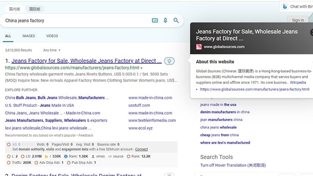Click globalsources favicon in info card
The height and width of the screenshot is (176, 313).
(199, 47)
